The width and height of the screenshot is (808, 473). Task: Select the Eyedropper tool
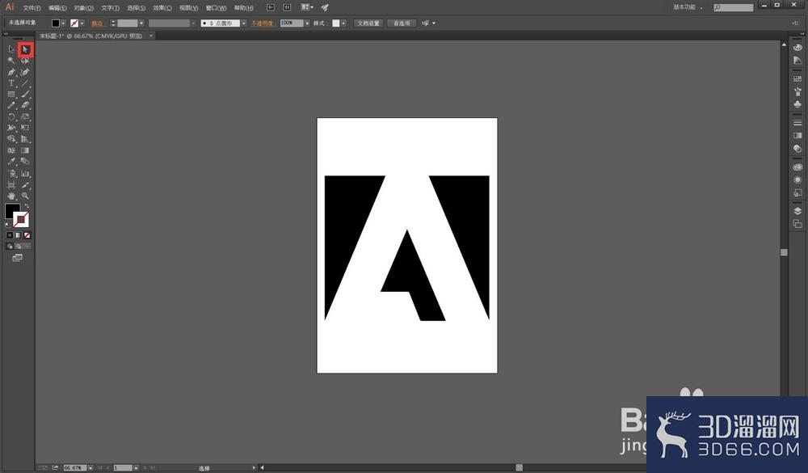tap(11, 162)
